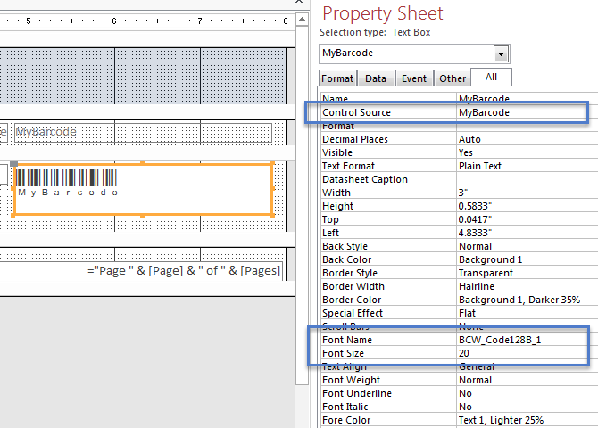Edit the Height value 0.5833"
This screenshot has height=428, width=598.
tap(475, 206)
